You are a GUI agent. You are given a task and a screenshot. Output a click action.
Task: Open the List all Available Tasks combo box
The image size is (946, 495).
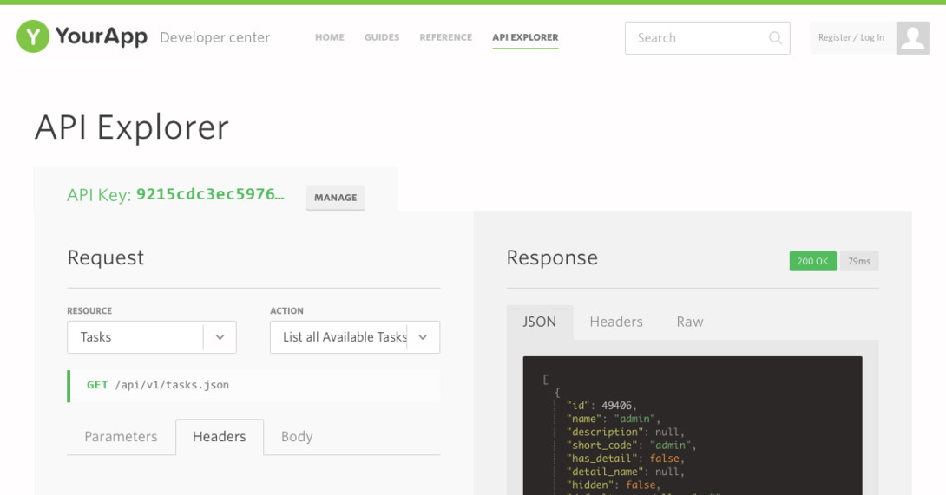click(x=355, y=337)
